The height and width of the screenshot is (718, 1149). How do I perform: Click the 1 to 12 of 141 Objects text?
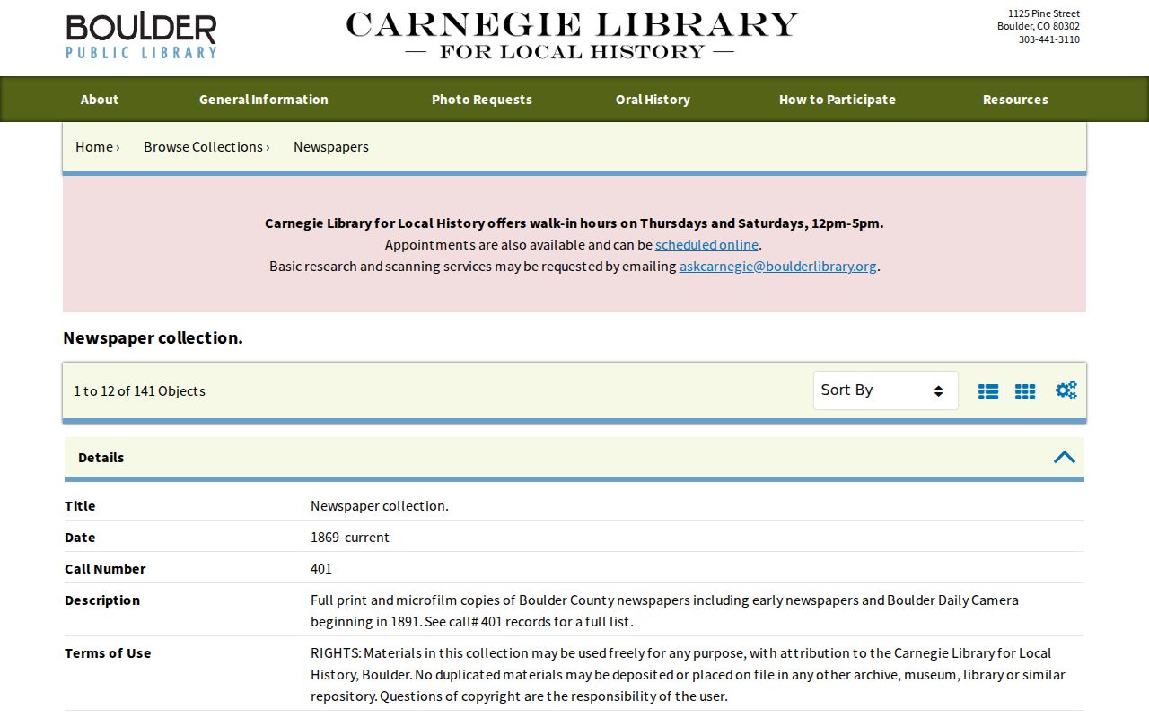(x=139, y=390)
